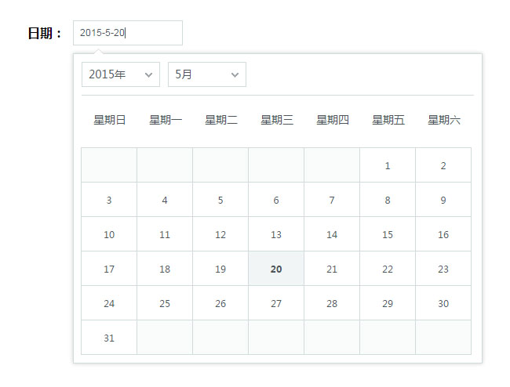Click the 星期三 weekday header
510x387 pixels.
point(277,120)
